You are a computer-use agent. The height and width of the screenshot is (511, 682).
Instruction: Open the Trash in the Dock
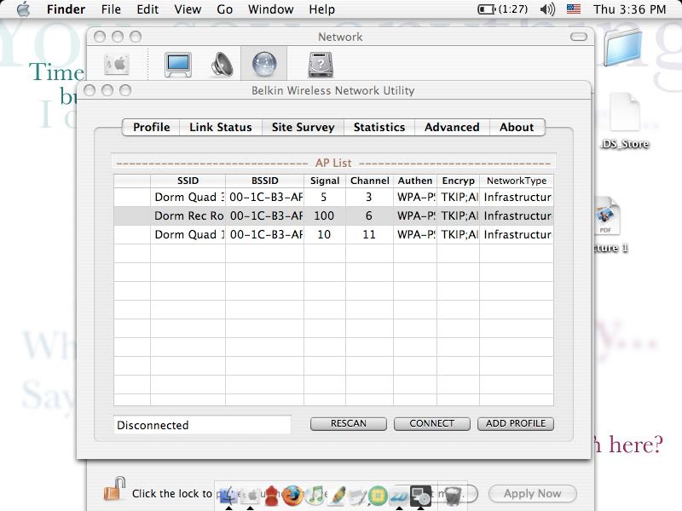[452, 496]
